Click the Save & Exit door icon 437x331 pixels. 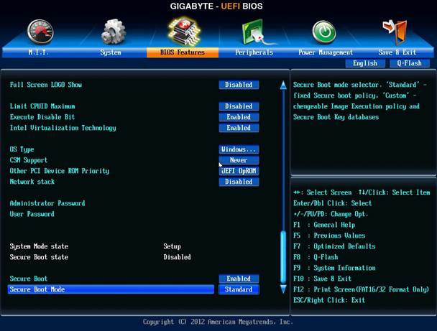[395, 32]
